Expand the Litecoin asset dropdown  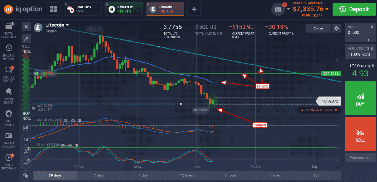pyautogui.click(x=68, y=25)
